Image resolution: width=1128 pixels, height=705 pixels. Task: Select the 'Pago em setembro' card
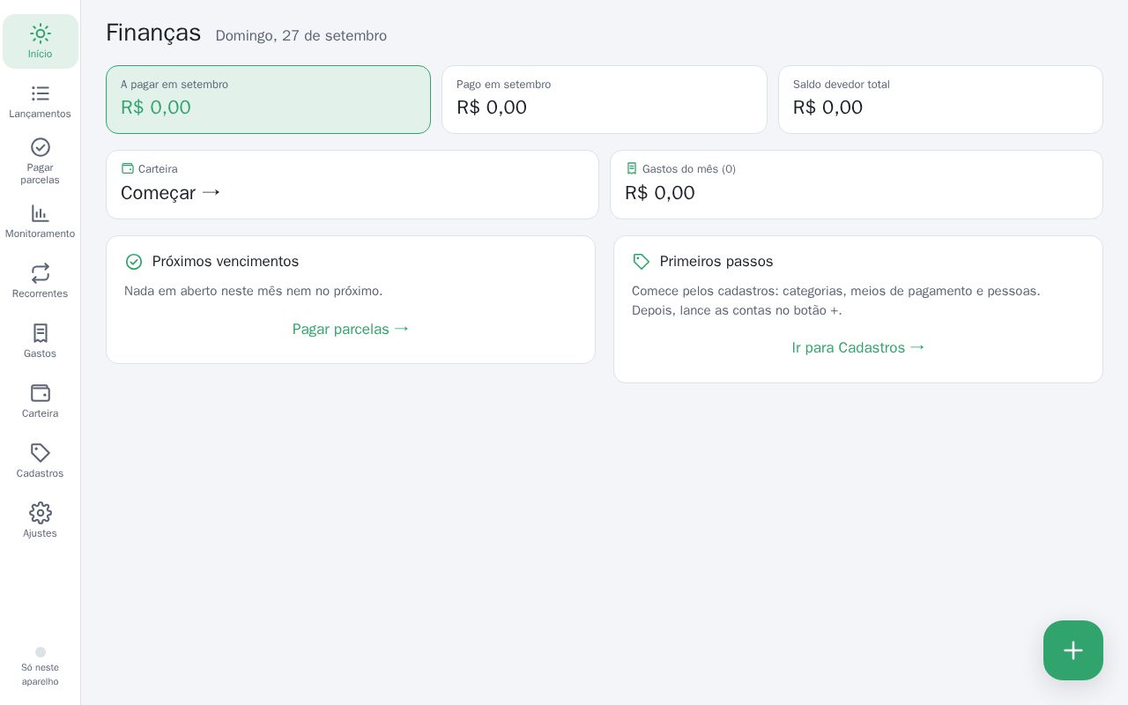605,100
